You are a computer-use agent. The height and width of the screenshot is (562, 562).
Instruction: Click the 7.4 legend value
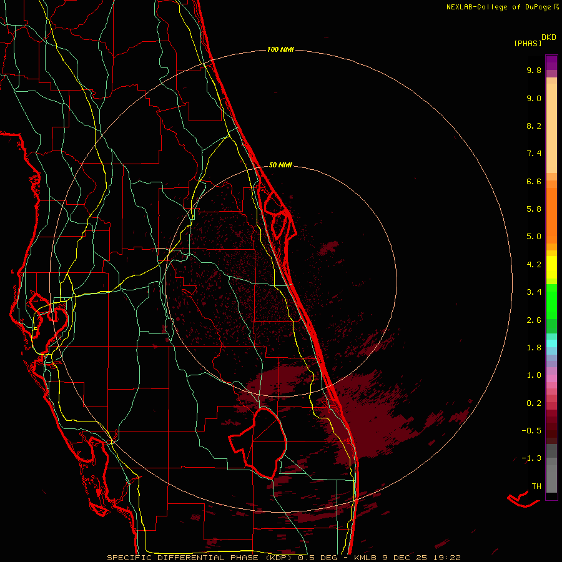click(x=534, y=154)
